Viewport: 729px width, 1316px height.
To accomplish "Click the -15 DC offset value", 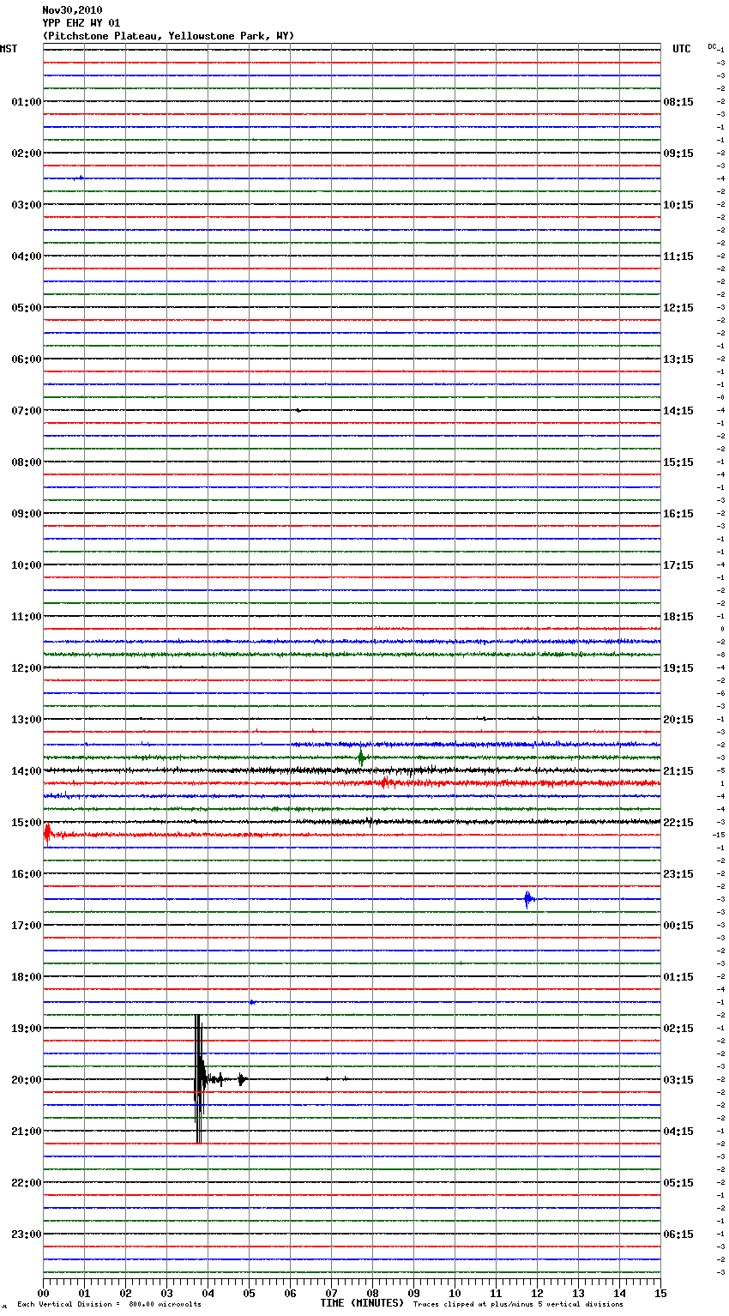I will coord(719,835).
